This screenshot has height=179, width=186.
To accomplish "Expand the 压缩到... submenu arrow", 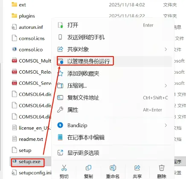I will [x=166, y=86].
